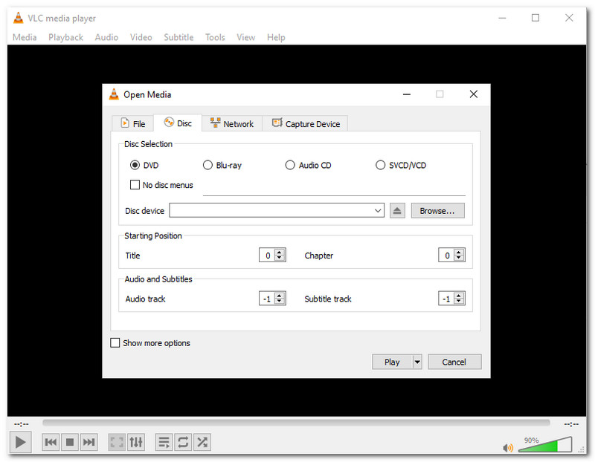
Task: Mute audio via speaker icon
Action: click(508, 448)
